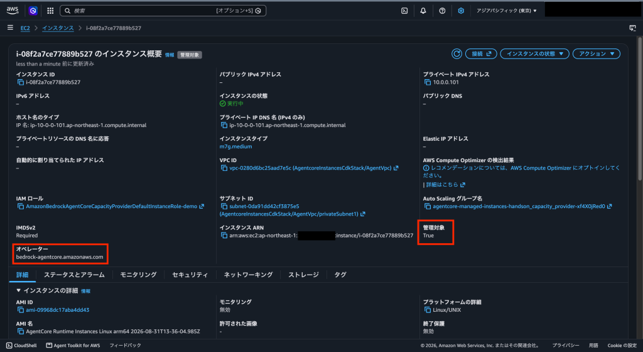643x352 pixels.
Task: Toggle the side navigation hamburger menu
Action: (x=10, y=28)
